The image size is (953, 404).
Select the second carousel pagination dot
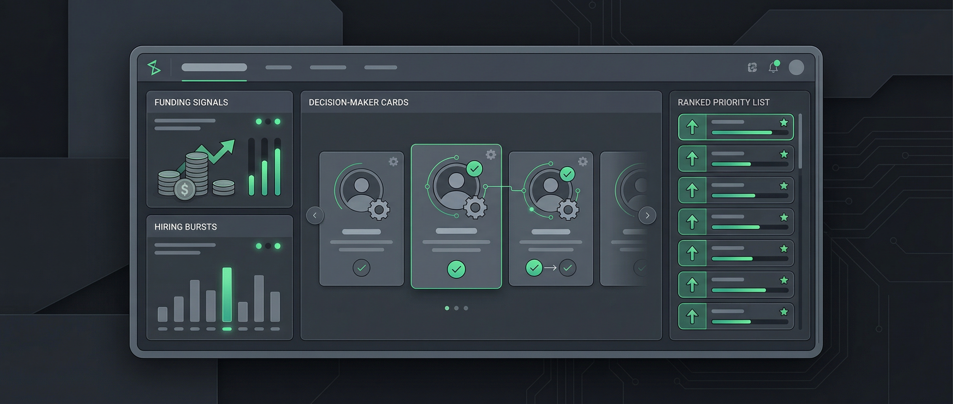click(457, 308)
